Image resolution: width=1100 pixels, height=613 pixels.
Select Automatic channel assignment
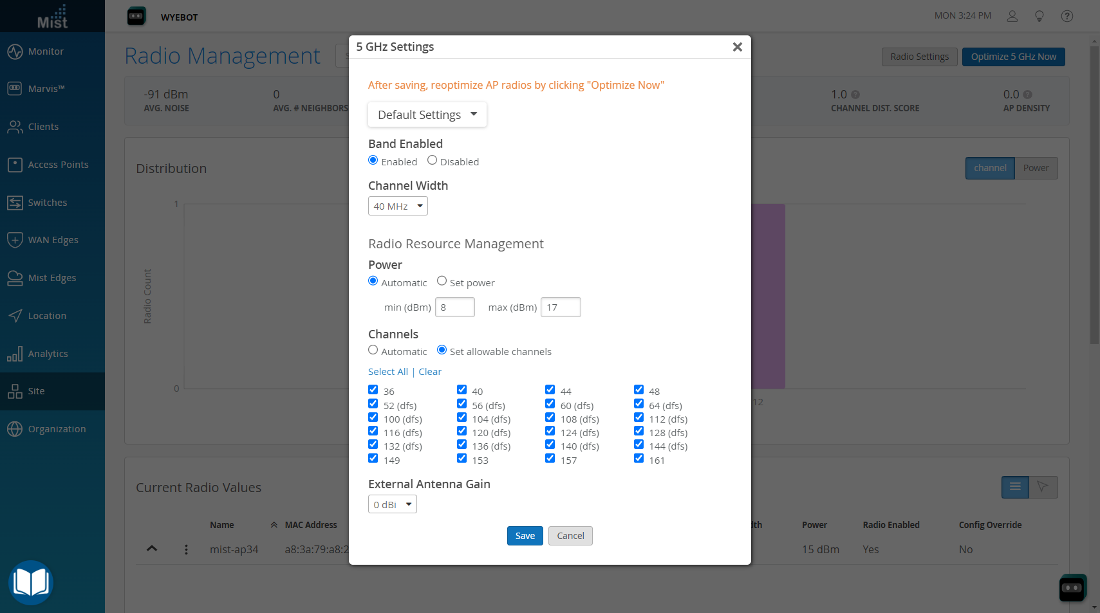click(373, 350)
